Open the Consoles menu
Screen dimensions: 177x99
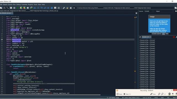click(24, 4)
